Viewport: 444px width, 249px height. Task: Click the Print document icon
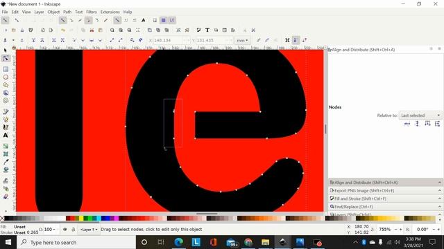[31, 30]
